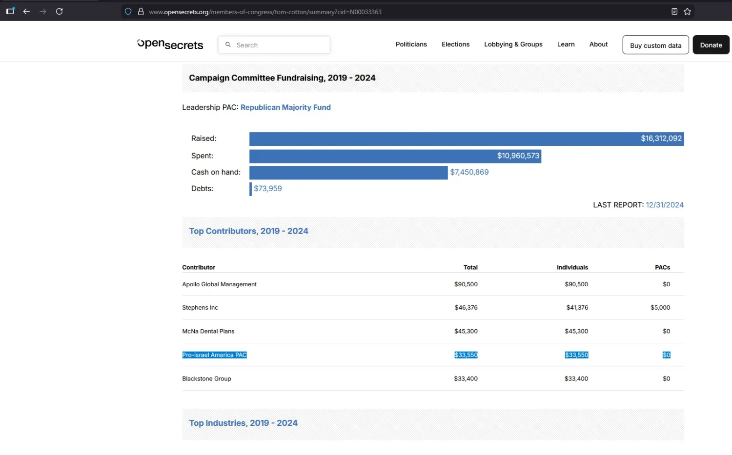
Task: Expand the About navigation item
Action: point(598,44)
